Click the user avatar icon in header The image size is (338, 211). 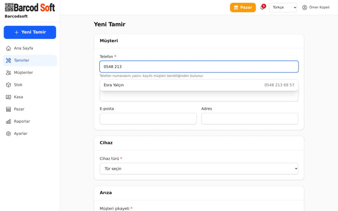pyautogui.click(x=305, y=7)
